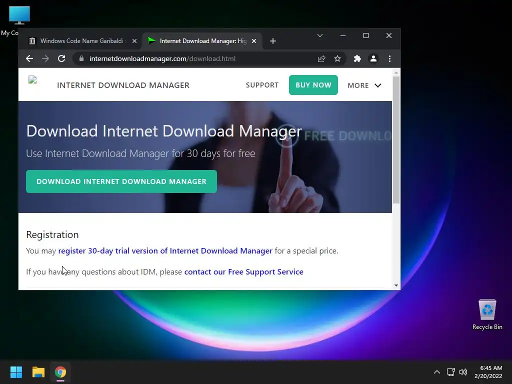Viewport: 512px width, 384px height.
Task: Bookmark this page with the star icon
Action: (x=337, y=59)
